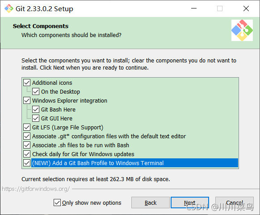Disable Windows Explorer integration checkbox

coord(27,100)
